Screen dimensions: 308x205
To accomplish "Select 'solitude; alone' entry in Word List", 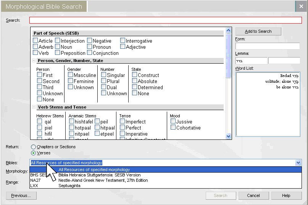I will point(282,82).
